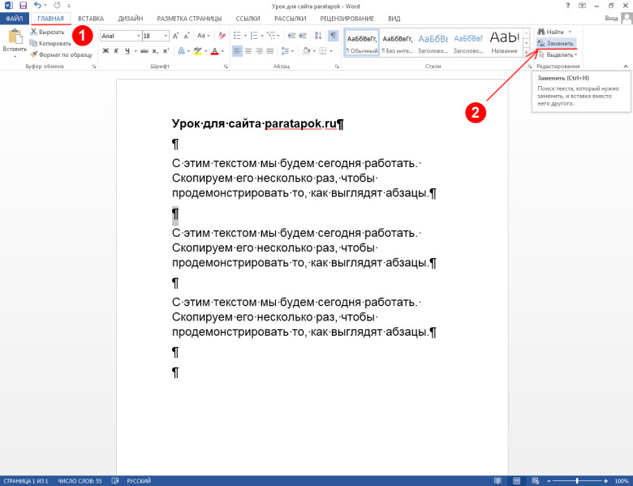Collapse the ribbon chevron
The image size is (633, 486).
tap(626, 67)
